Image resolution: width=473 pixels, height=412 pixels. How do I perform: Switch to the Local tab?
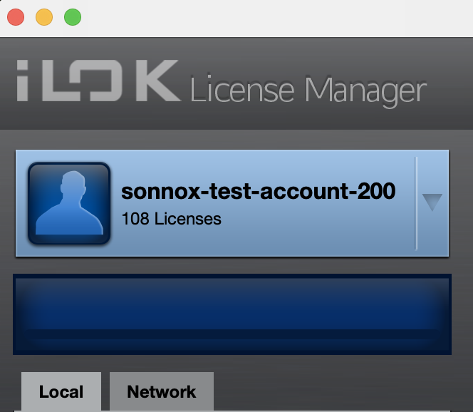tap(61, 391)
